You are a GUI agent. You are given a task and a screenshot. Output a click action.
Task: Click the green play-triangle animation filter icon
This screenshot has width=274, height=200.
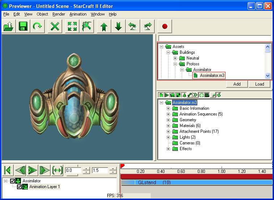(167, 95)
